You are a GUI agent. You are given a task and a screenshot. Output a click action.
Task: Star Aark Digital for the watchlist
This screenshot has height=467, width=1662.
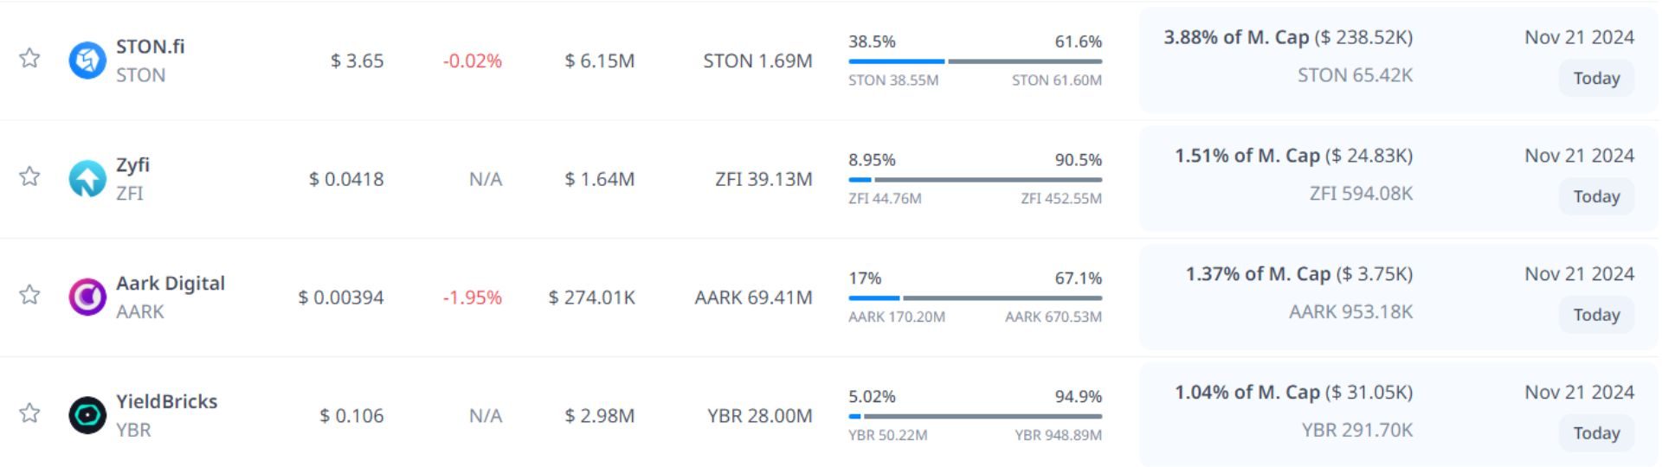(30, 295)
